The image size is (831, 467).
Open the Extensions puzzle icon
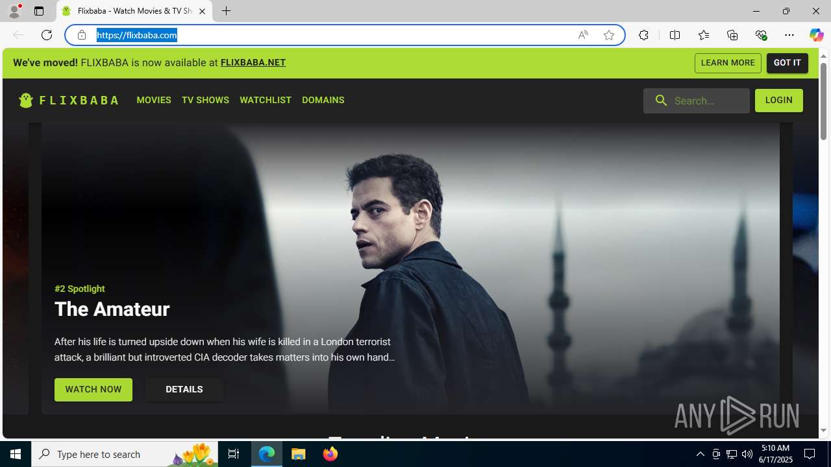coord(643,35)
